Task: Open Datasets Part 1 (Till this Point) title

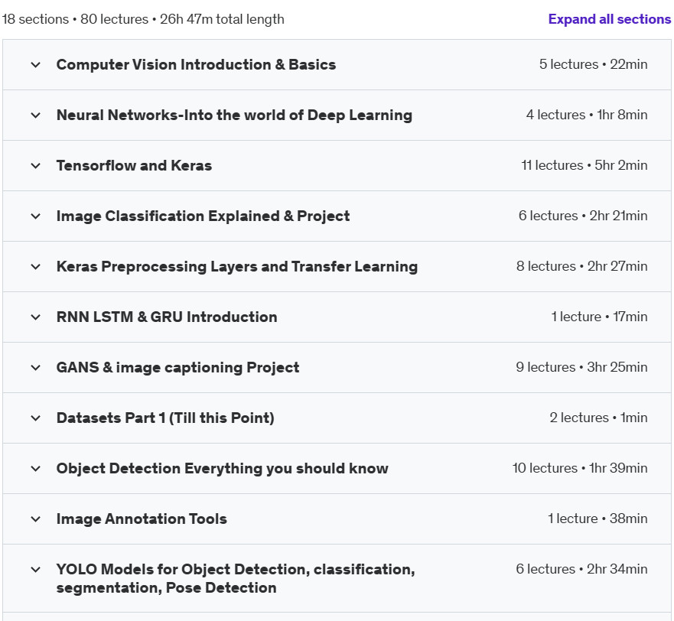Action: (x=165, y=418)
